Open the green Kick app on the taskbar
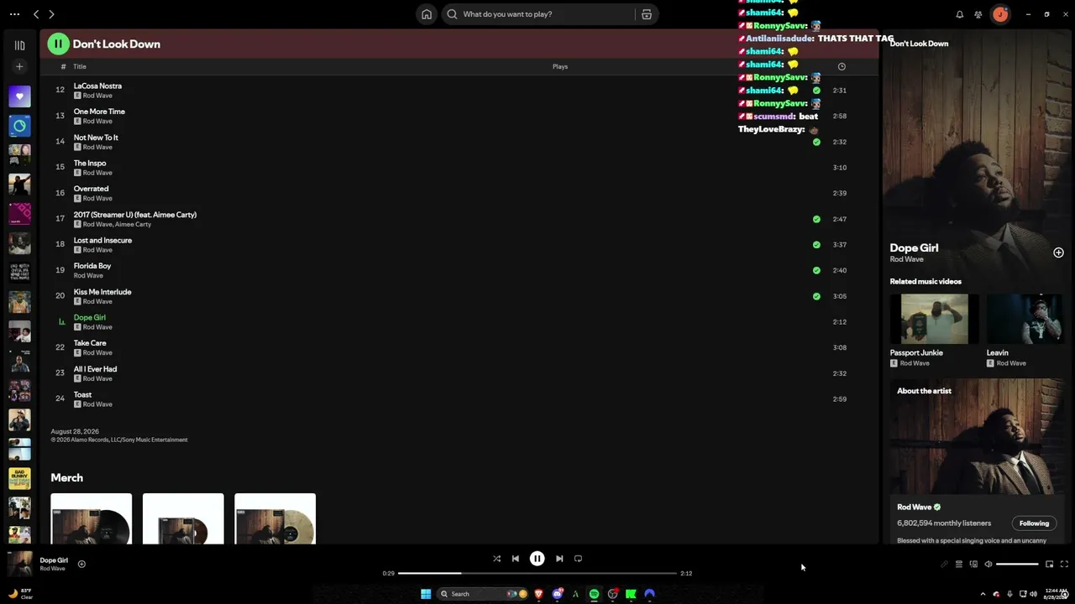The width and height of the screenshot is (1075, 604). tap(631, 594)
